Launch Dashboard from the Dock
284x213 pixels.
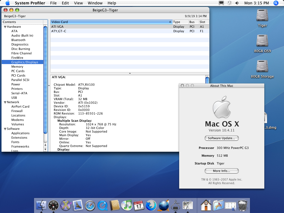coord(54,206)
